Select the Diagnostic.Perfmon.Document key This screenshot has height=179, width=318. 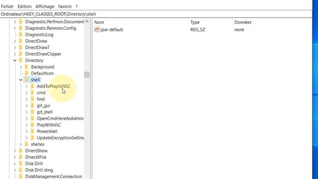[x=55, y=22]
